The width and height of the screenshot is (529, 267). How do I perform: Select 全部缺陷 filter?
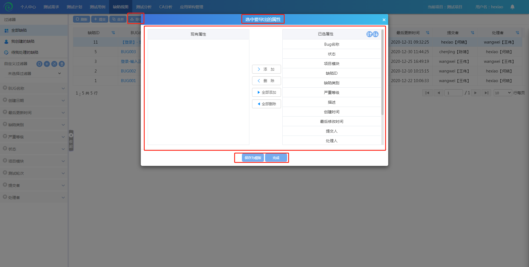coord(34,30)
